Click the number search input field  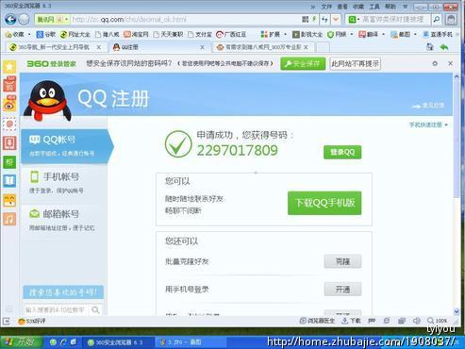click(57, 310)
